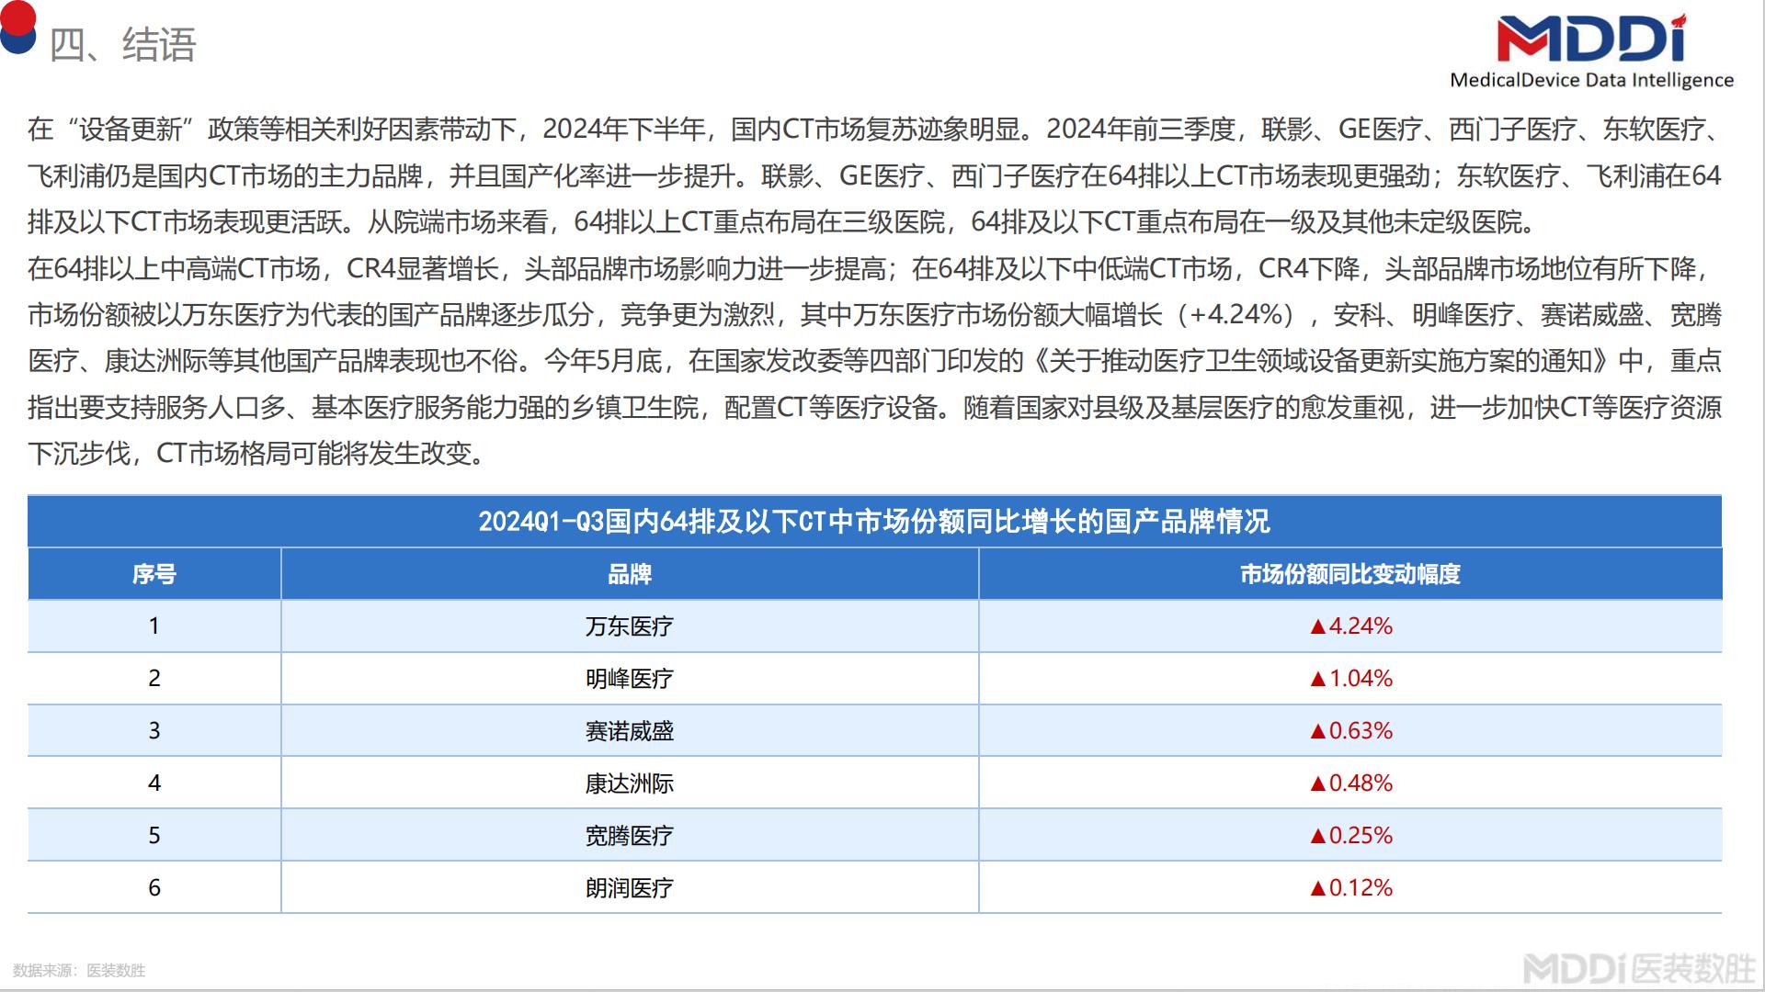This screenshot has width=1765, height=992.
Task: Click the line starting 医疗、康达洲际等其他国产品牌
Action: click(x=874, y=361)
